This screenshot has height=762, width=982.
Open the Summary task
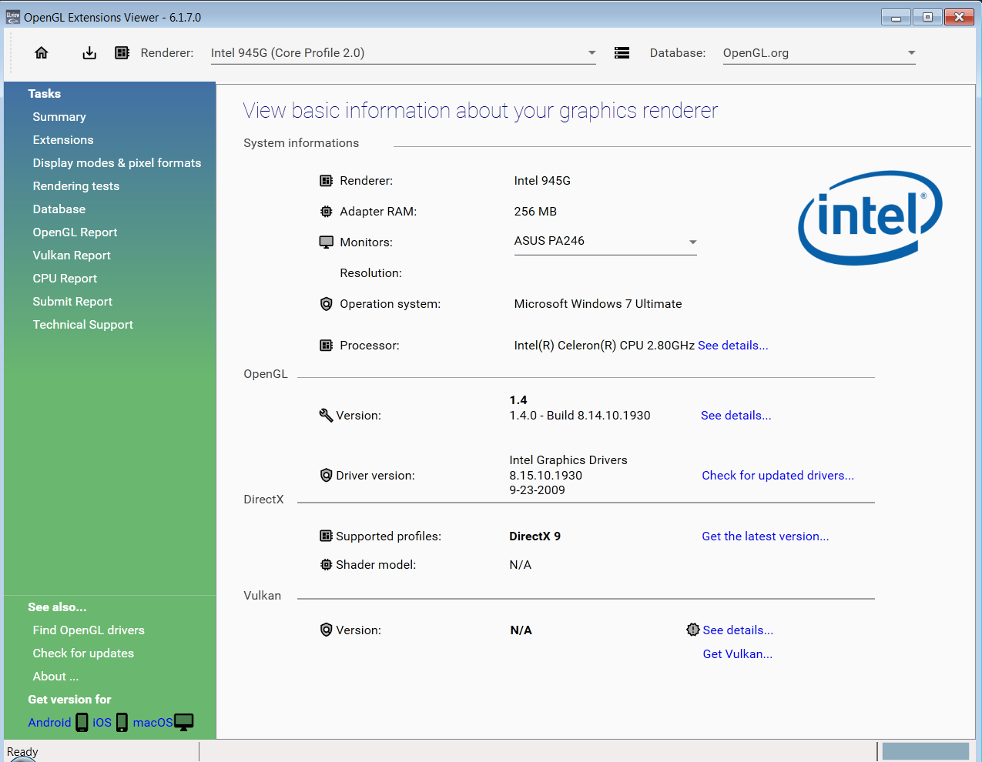point(59,117)
